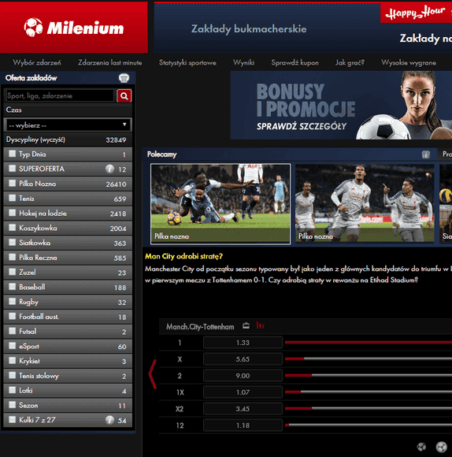Click the bright soccer ball pager icon
Screen dimensions: 452x457
(441, 447)
